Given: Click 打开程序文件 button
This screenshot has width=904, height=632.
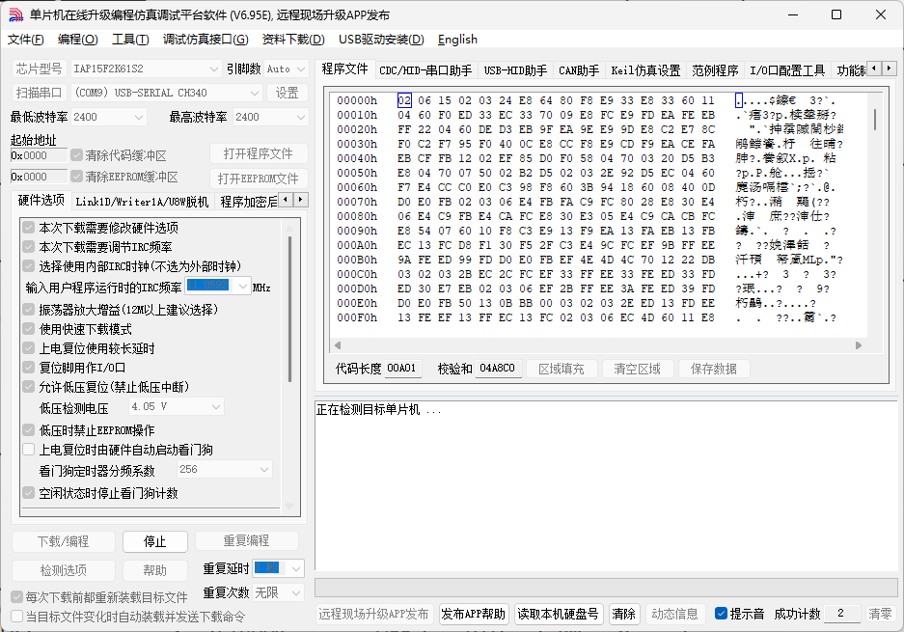Looking at the screenshot, I should coord(259,154).
